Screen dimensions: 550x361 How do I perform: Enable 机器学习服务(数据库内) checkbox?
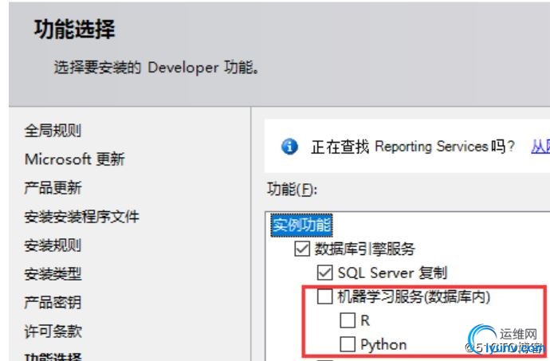click(x=324, y=296)
